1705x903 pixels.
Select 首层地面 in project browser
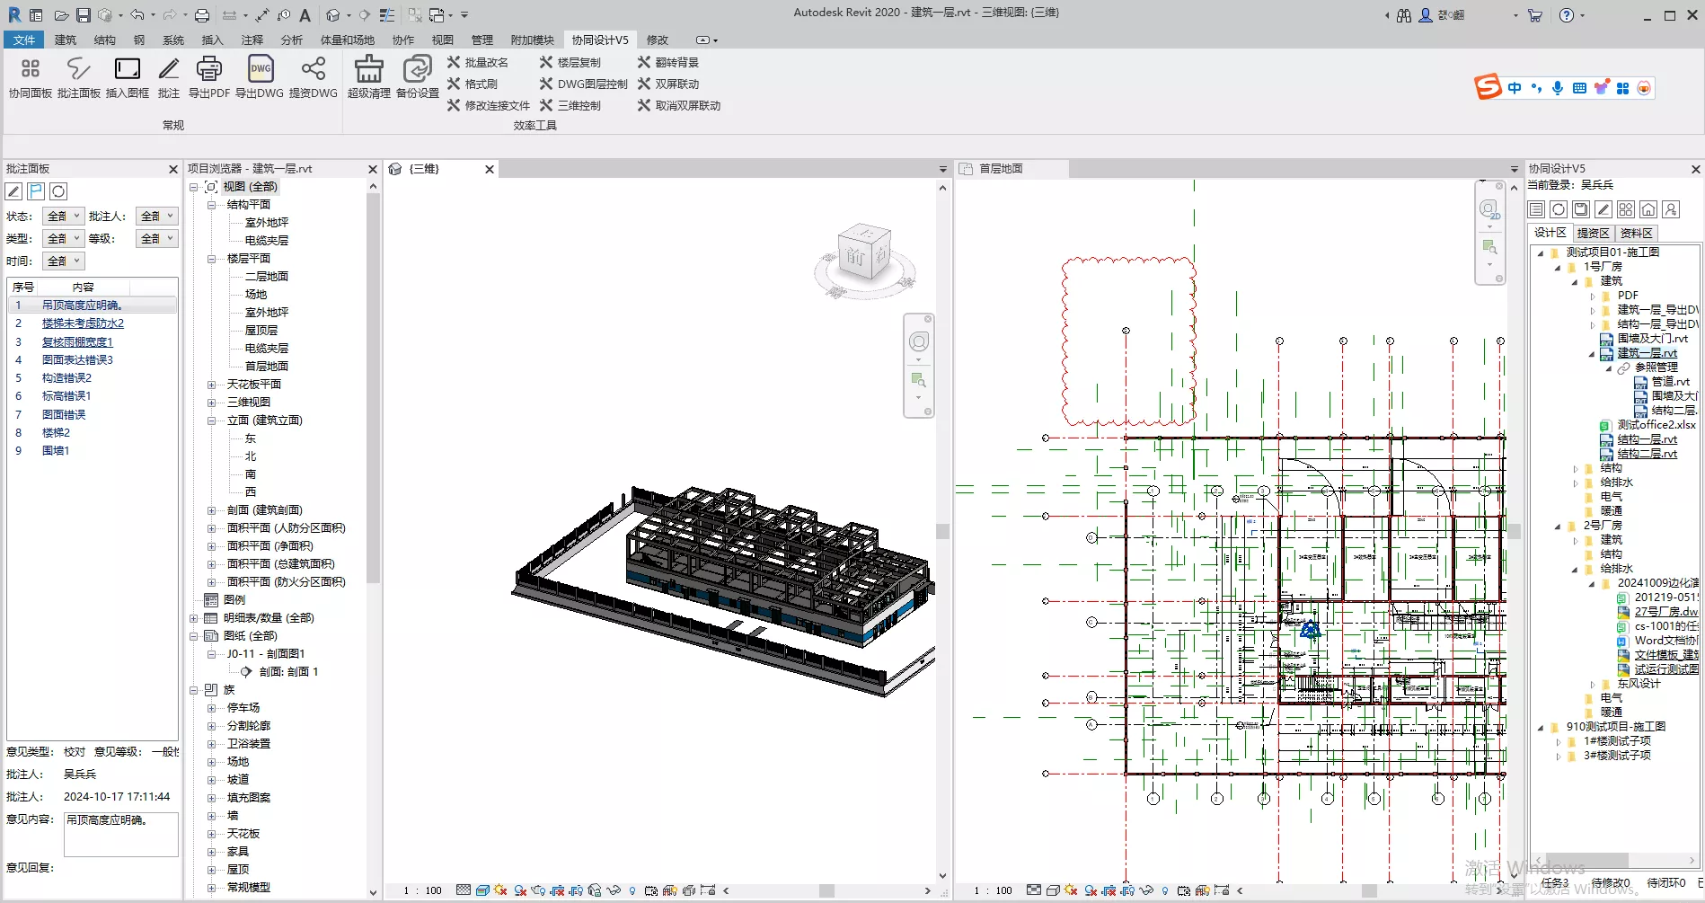pyautogui.click(x=267, y=367)
